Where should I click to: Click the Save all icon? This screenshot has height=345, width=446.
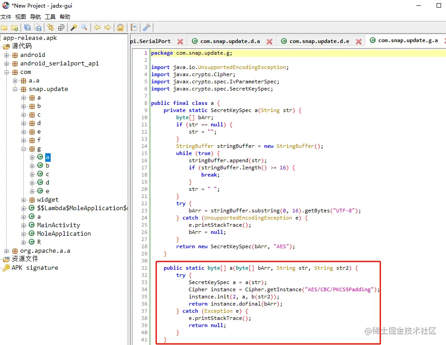[27, 27]
